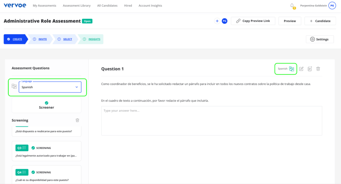341x184 pixels.
Task: Switch to the INVITE step
Action: point(42,39)
